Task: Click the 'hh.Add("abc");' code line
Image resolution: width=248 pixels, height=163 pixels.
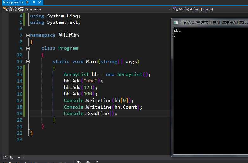Action: (83, 81)
